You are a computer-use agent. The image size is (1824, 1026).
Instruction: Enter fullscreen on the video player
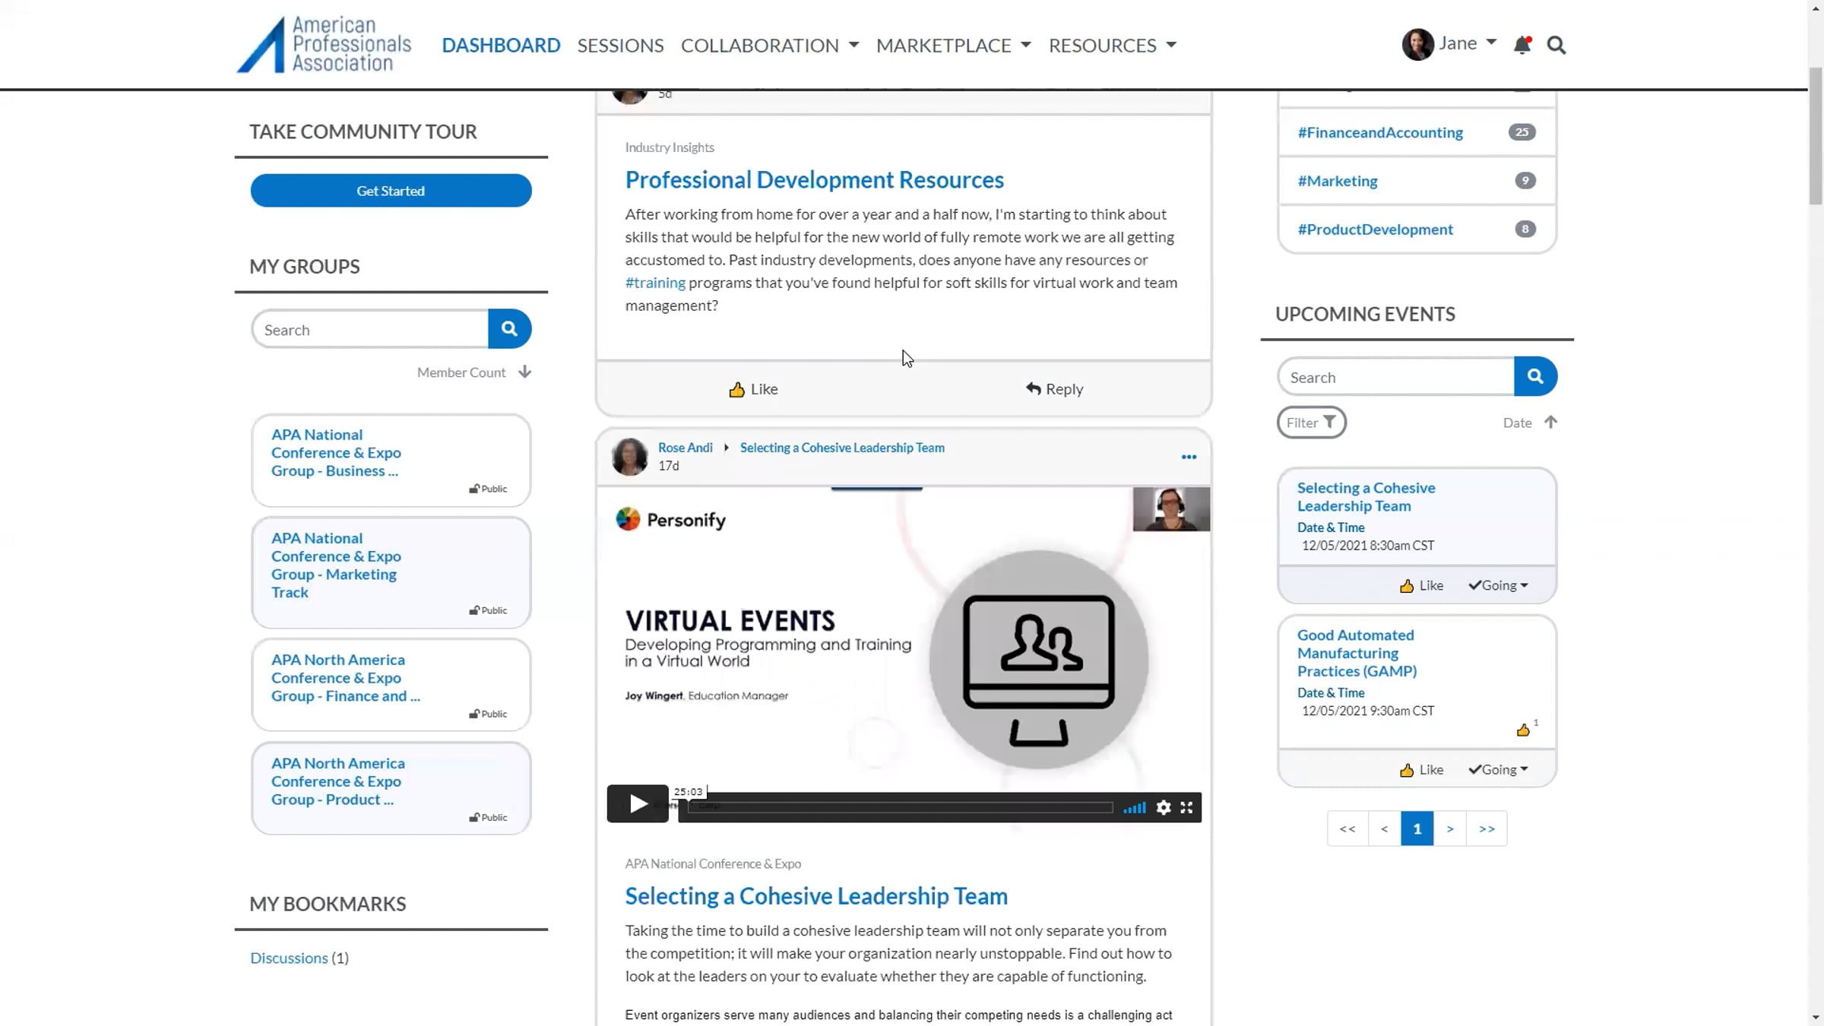[x=1186, y=807]
